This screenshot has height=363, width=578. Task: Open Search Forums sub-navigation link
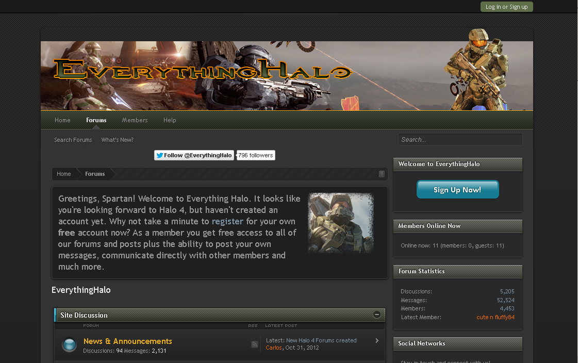pyautogui.click(x=73, y=140)
